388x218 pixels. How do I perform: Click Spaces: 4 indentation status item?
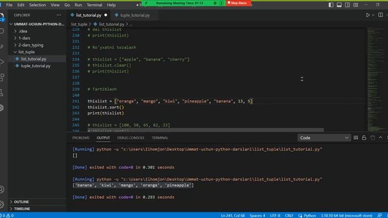(x=257, y=216)
